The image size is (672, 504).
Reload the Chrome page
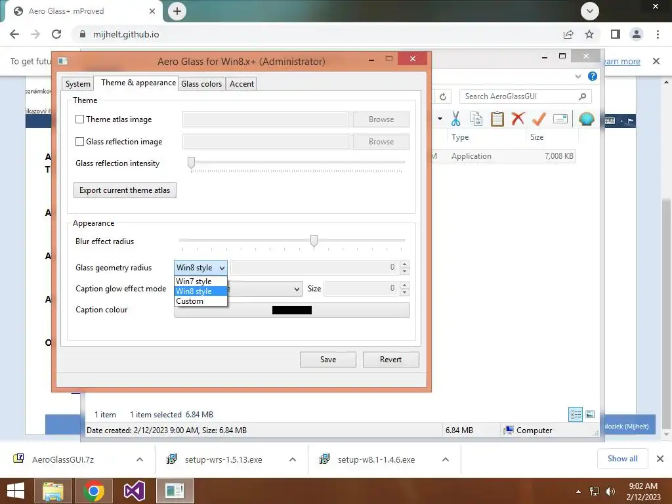[56, 34]
